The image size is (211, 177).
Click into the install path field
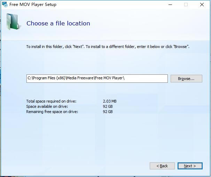pos(97,79)
